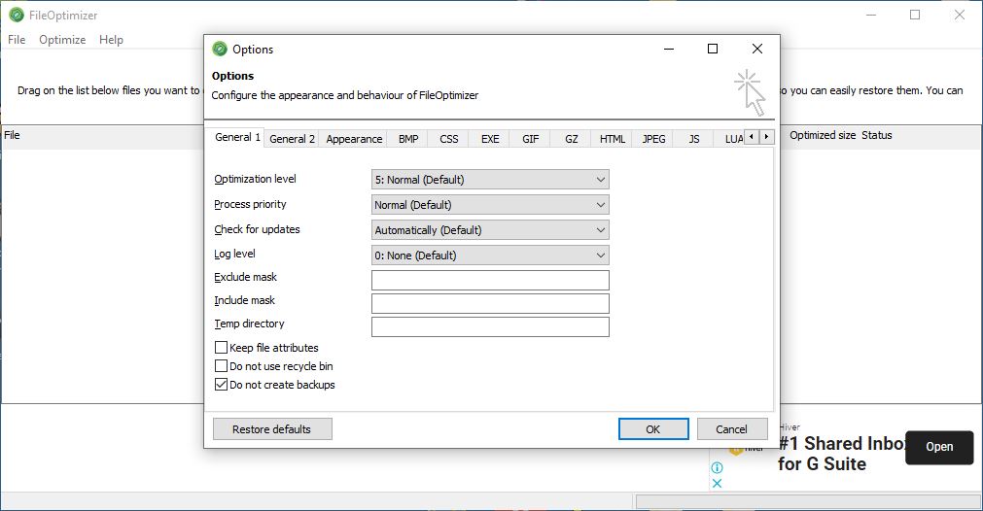
Task: Click the Include mask input field
Action: coord(490,303)
